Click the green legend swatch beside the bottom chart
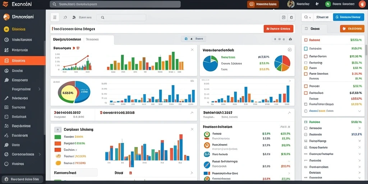This screenshot has height=184, width=368. 58,137
